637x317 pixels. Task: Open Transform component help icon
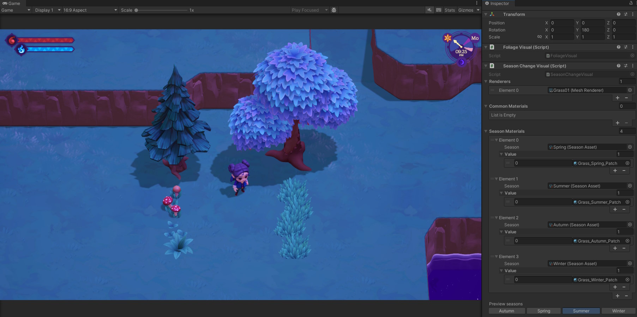[x=618, y=14]
